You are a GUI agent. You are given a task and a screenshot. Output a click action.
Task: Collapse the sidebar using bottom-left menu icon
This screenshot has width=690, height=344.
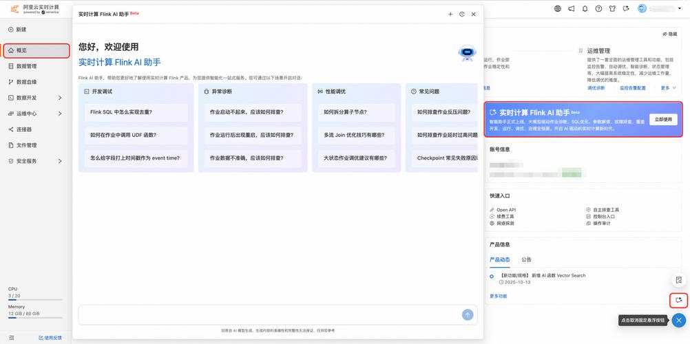(x=12, y=338)
